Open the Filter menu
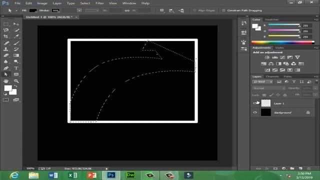This screenshot has width=320, height=180. click(x=99, y=3)
